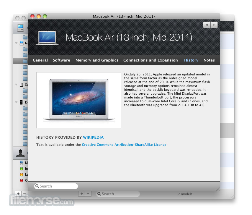
Task: Open the WIKIPEDIA link
Action: tap(93, 138)
